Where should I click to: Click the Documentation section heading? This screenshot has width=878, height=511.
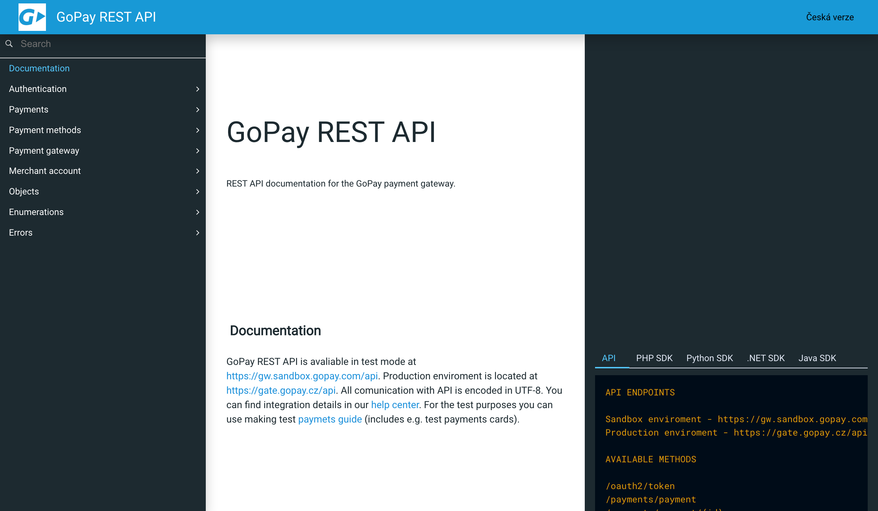(275, 331)
